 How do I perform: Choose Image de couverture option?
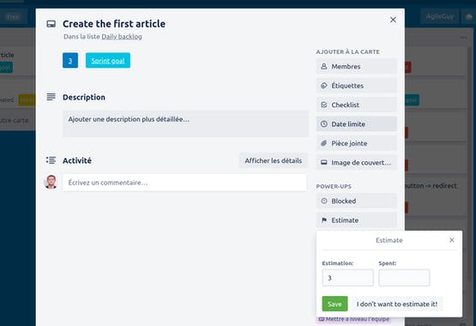(x=357, y=162)
